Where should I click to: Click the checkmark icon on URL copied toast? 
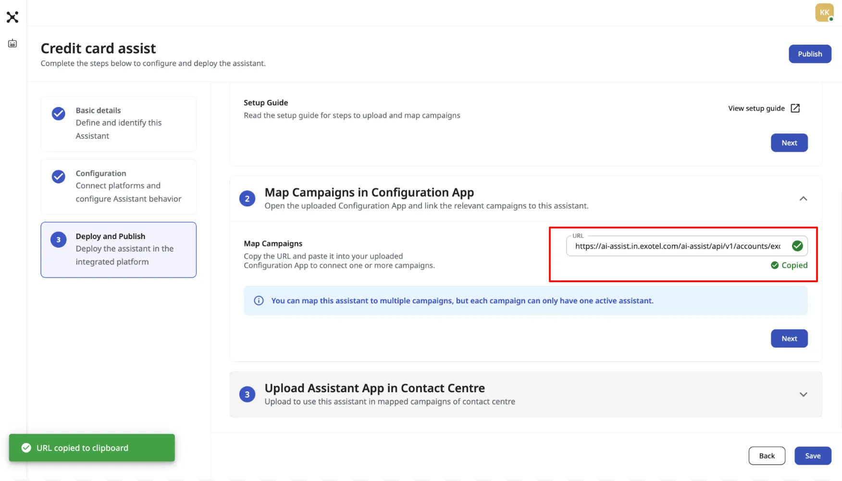26,448
